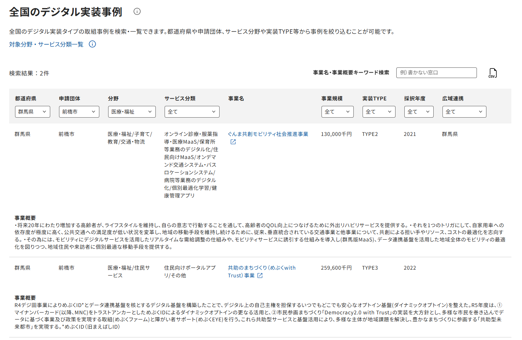Viewport: 522px width, 340px height.
Task: Open the ぐんま共創モビリティ社会推進事業 project link
Action: tap(268, 134)
